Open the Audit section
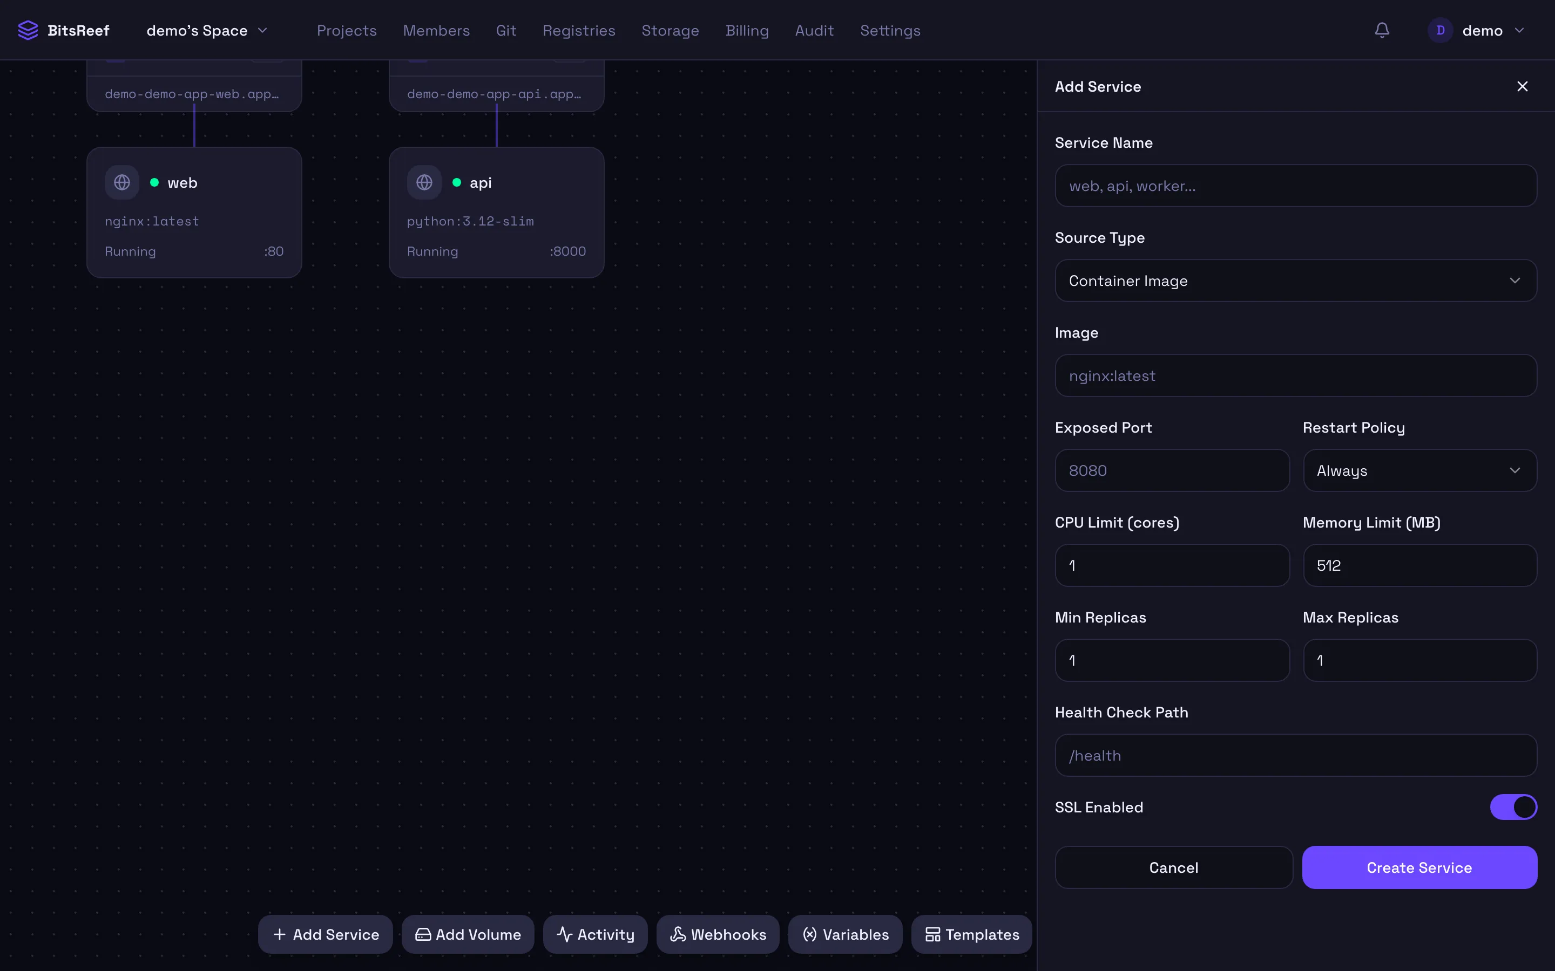Screen dimensions: 1555x971 (x=814, y=30)
